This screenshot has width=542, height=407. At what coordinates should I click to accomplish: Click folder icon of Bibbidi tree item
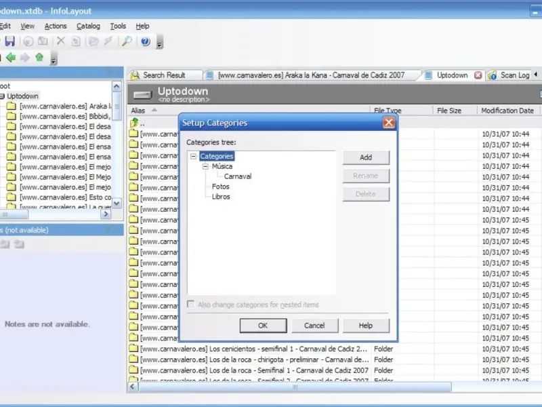click(x=12, y=116)
